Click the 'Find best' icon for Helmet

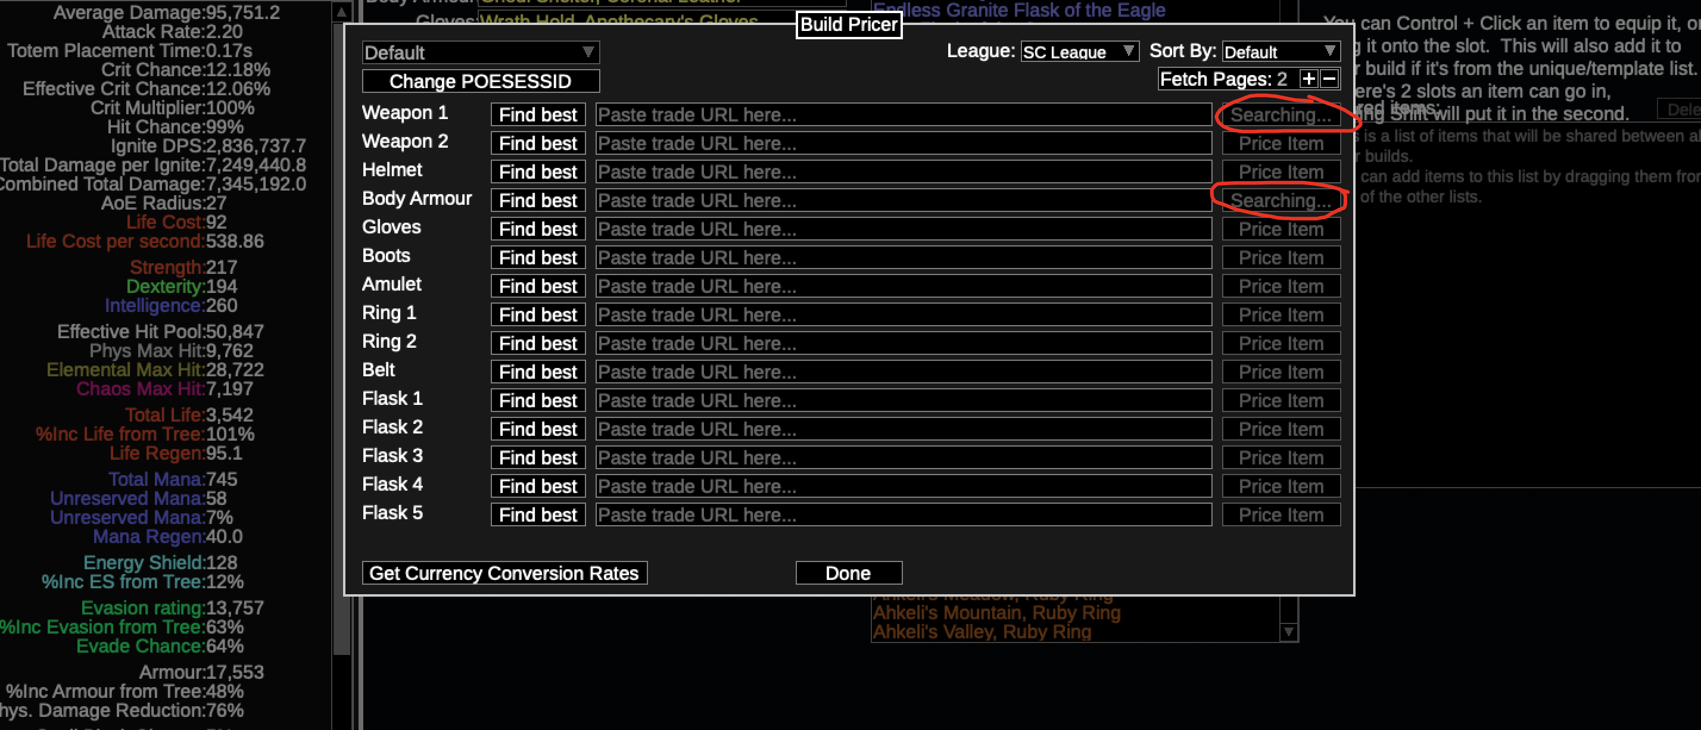coord(539,171)
